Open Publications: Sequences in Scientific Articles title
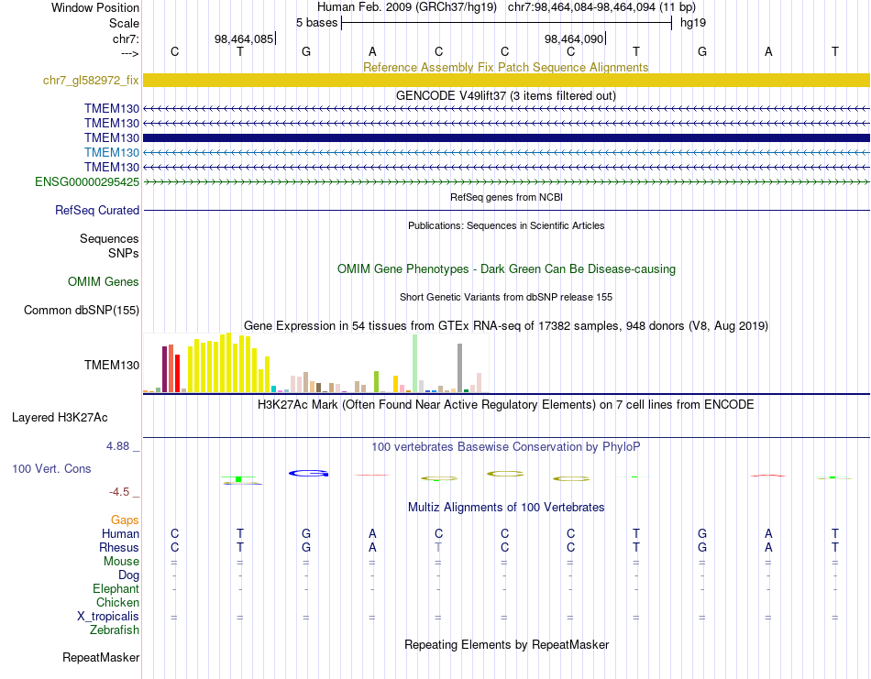The height and width of the screenshot is (679, 871). [x=506, y=225]
